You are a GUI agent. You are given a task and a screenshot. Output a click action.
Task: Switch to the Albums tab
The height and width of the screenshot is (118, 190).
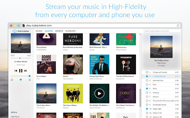click(x=49, y=31)
